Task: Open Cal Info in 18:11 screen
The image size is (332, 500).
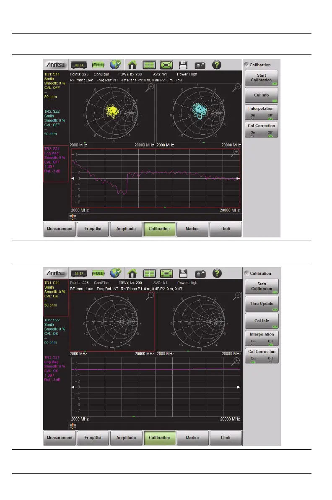Action: tap(262, 95)
